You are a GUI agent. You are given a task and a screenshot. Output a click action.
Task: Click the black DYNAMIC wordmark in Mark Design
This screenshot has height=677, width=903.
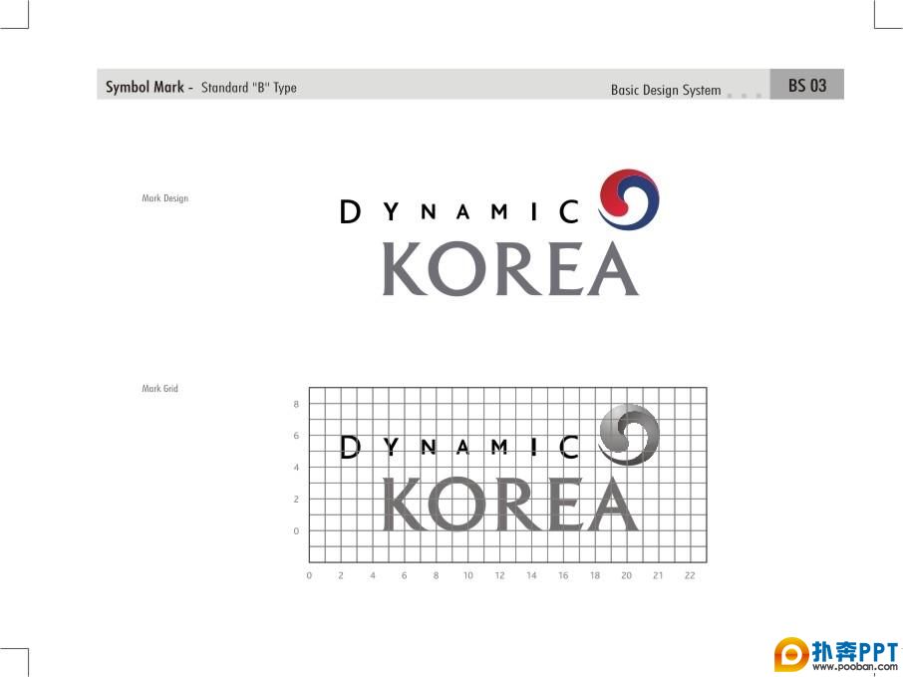[459, 211]
